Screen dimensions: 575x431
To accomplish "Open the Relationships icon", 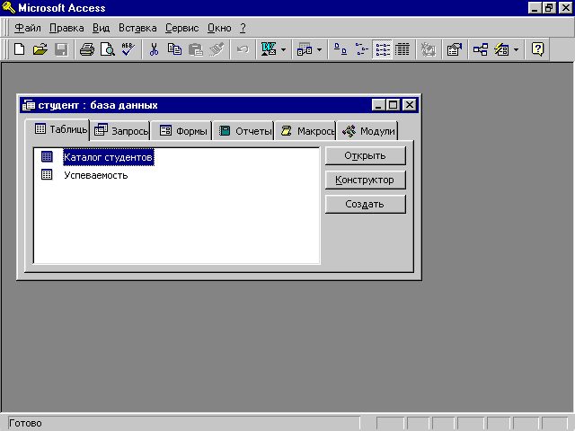I will click(x=481, y=49).
